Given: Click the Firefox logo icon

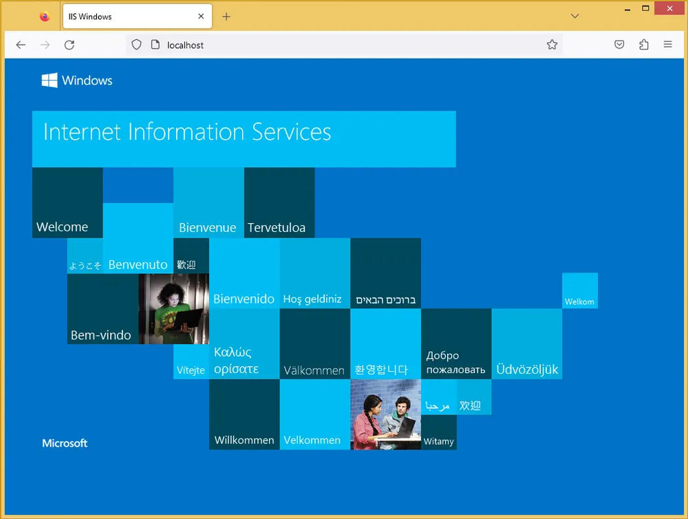Looking at the screenshot, I should click(x=45, y=17).
